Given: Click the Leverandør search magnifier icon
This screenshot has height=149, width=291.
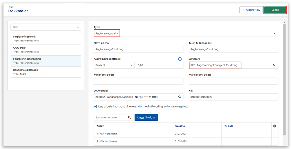Looking at the screenshot, I should point(180,97).
